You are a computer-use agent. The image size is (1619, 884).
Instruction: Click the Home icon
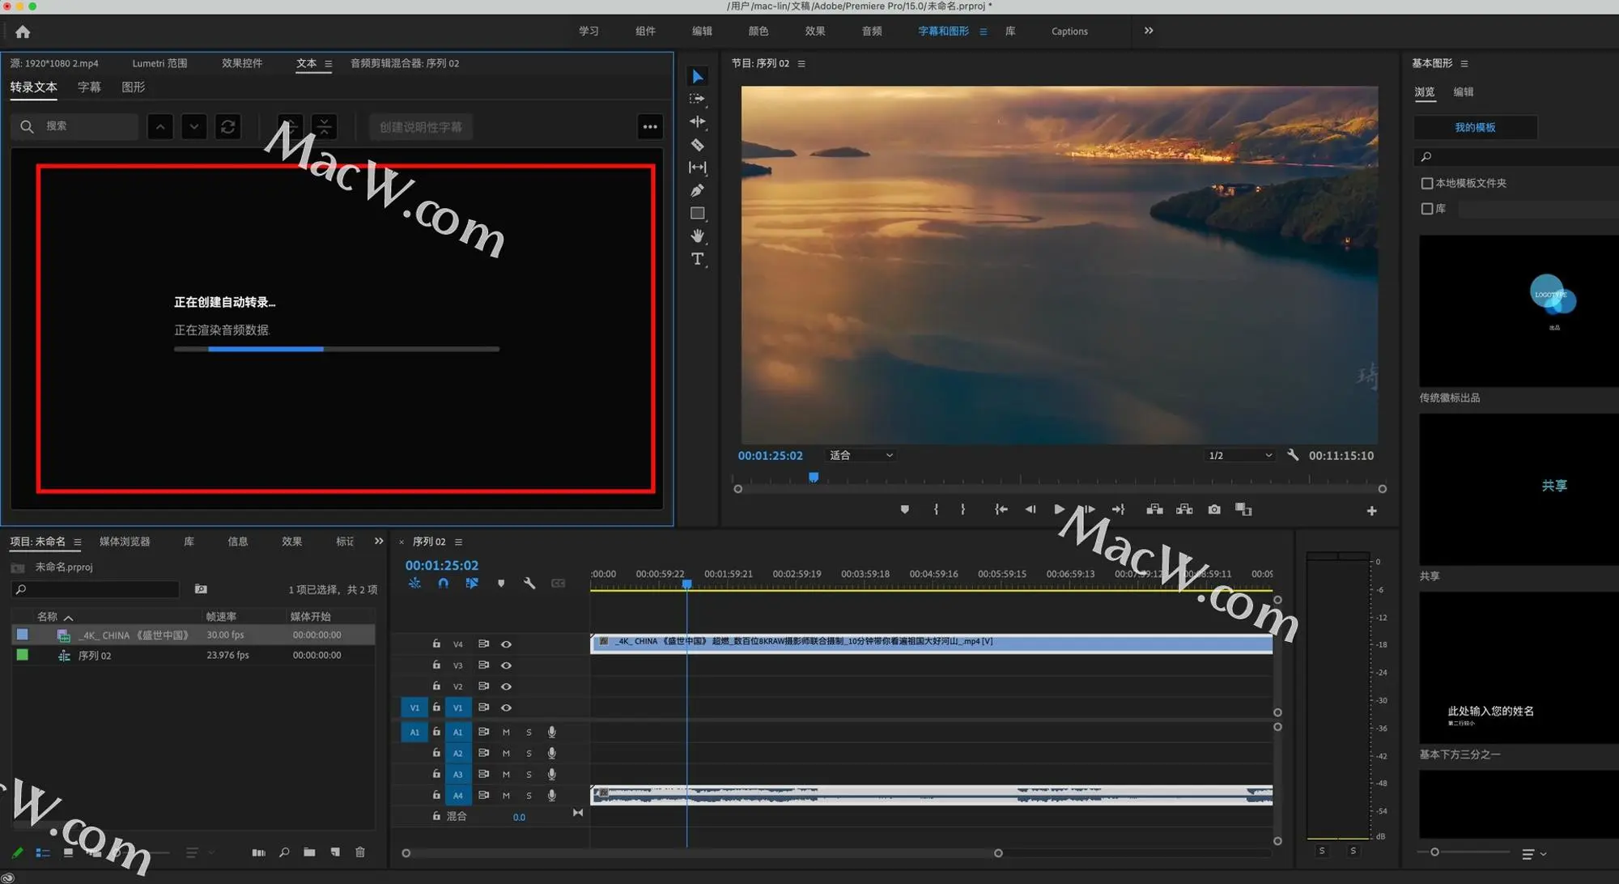pos(23,32)
